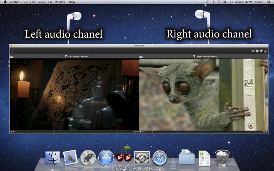Click the crossed-out star icon in toolbar
Viewport: 274px width, 171px height.
tap(265, 51)
